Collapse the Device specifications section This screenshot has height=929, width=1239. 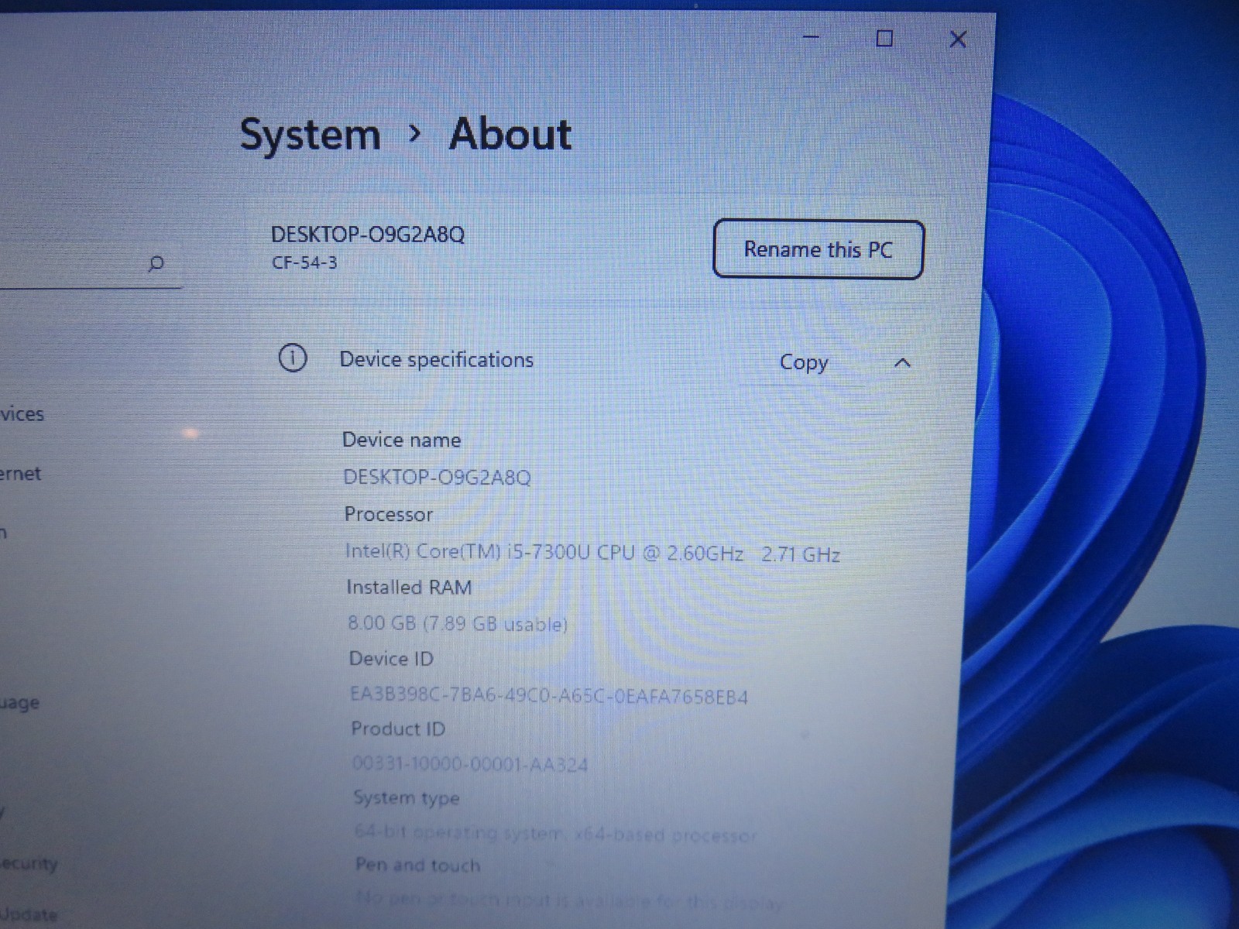pyautogui.click(x=902, y=362)
